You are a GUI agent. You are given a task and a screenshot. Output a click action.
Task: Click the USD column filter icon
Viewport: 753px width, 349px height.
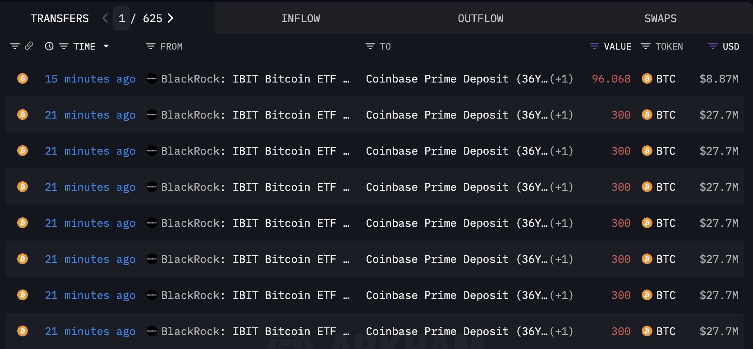[x=712, y=46]
